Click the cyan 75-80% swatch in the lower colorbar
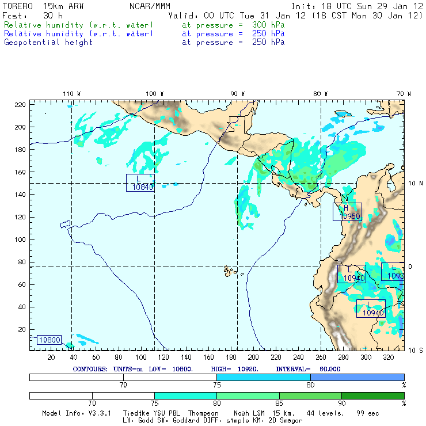The width and height of the screenshot is (426, 426). tap(185, 395)
